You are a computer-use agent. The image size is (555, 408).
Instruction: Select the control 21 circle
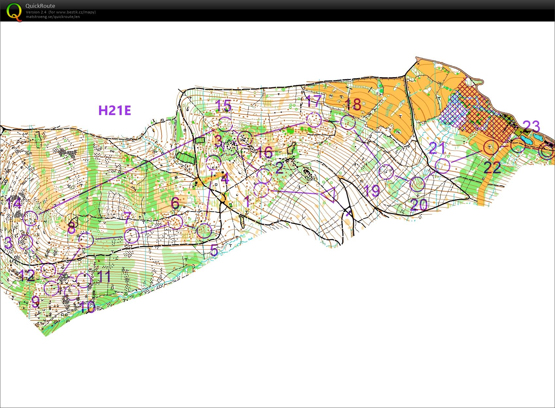(443, 165)
